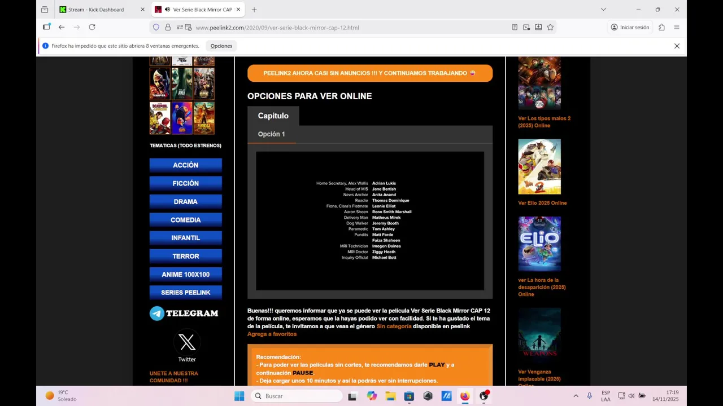Screen dimensions: 723x406
Task: Click the tracking protection shield icon
Action: point(156,27)
